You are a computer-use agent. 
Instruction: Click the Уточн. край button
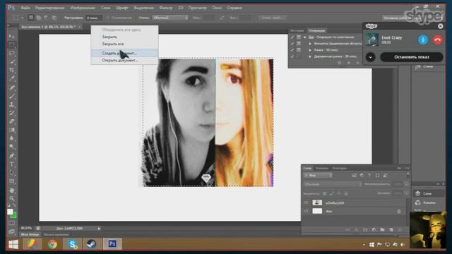272,18
